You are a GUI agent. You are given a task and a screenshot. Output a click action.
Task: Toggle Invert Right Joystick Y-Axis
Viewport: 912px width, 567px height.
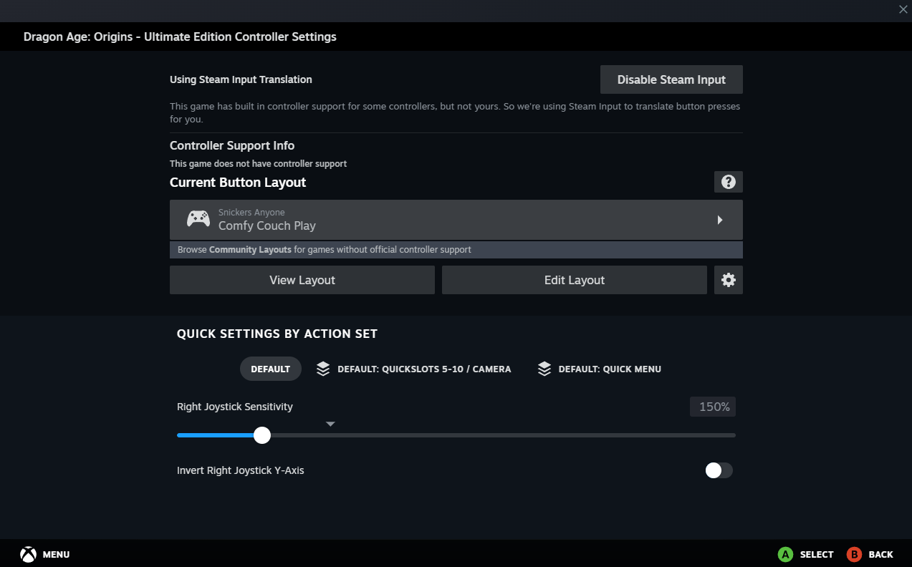pos(719,470)
